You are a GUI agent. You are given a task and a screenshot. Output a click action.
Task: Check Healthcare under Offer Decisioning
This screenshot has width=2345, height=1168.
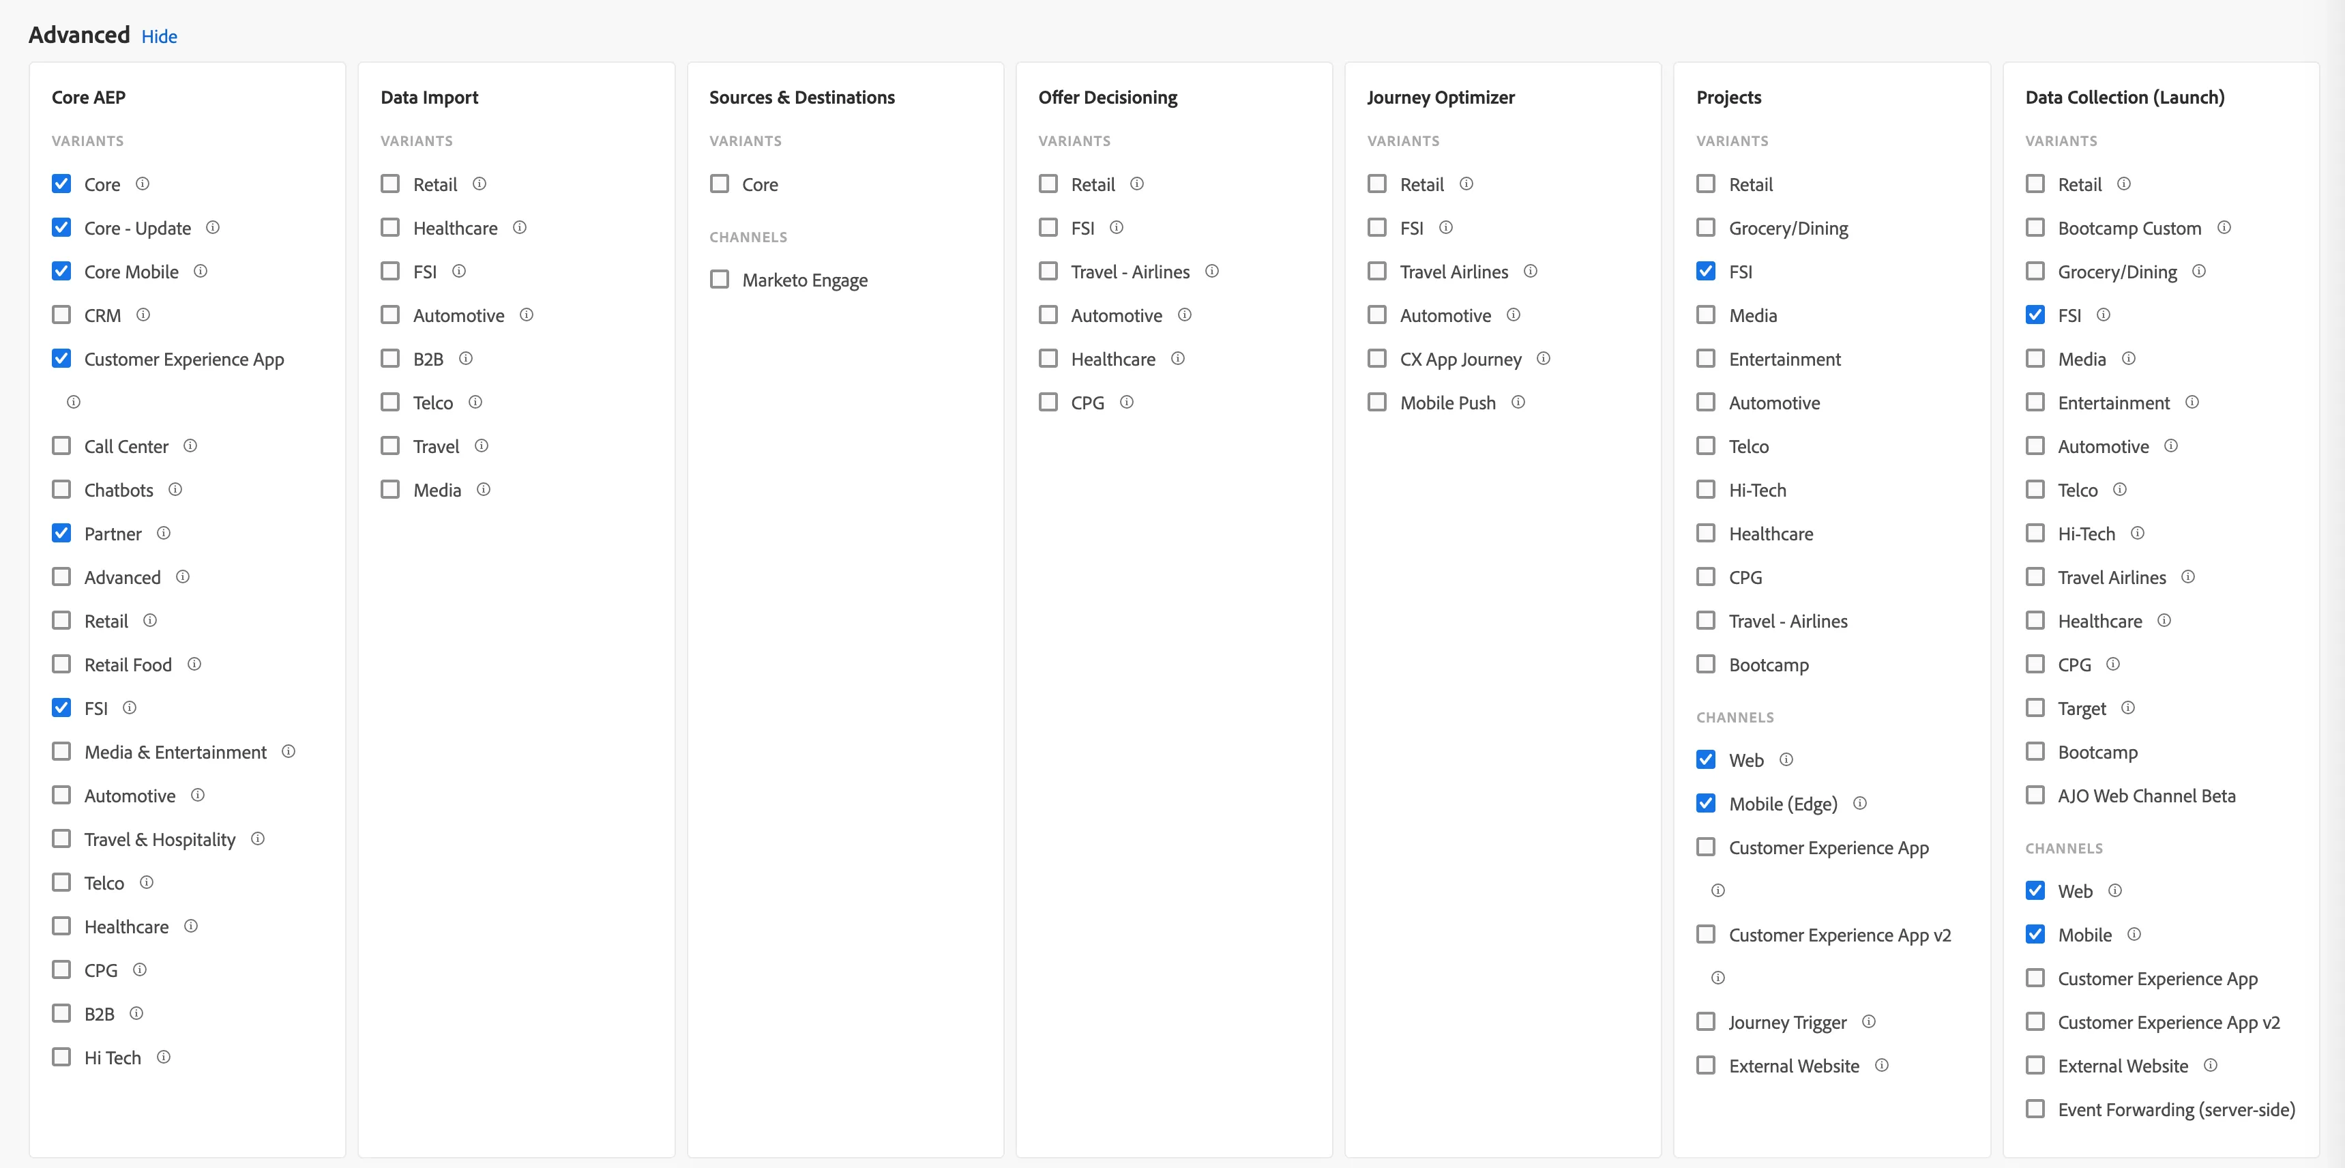coord(1048,359)
